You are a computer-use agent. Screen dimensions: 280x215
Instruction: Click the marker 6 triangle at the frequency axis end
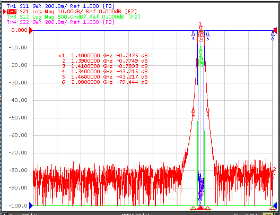273,208
